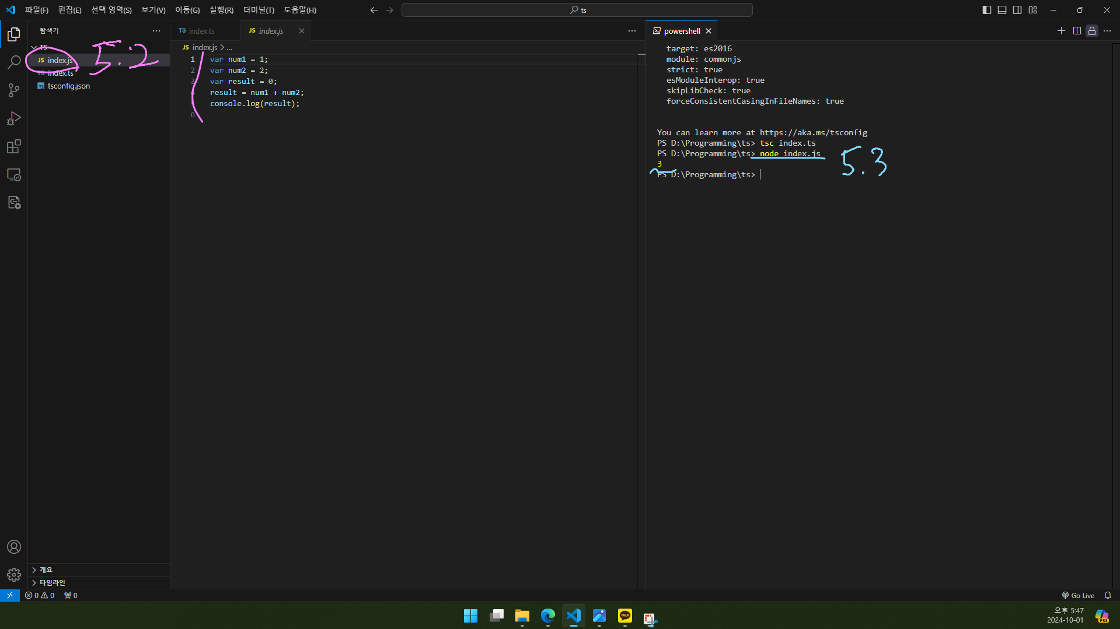Click line number 1 in editor gutter
The image size is (1120, 629).
(x=193, y=59)
